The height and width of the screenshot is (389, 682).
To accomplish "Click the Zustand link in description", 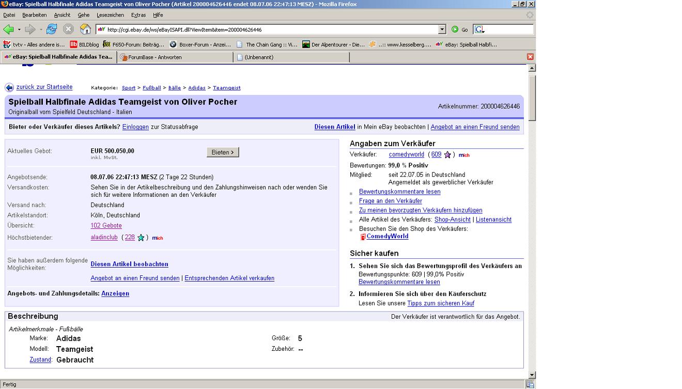I will click(41, 360).
